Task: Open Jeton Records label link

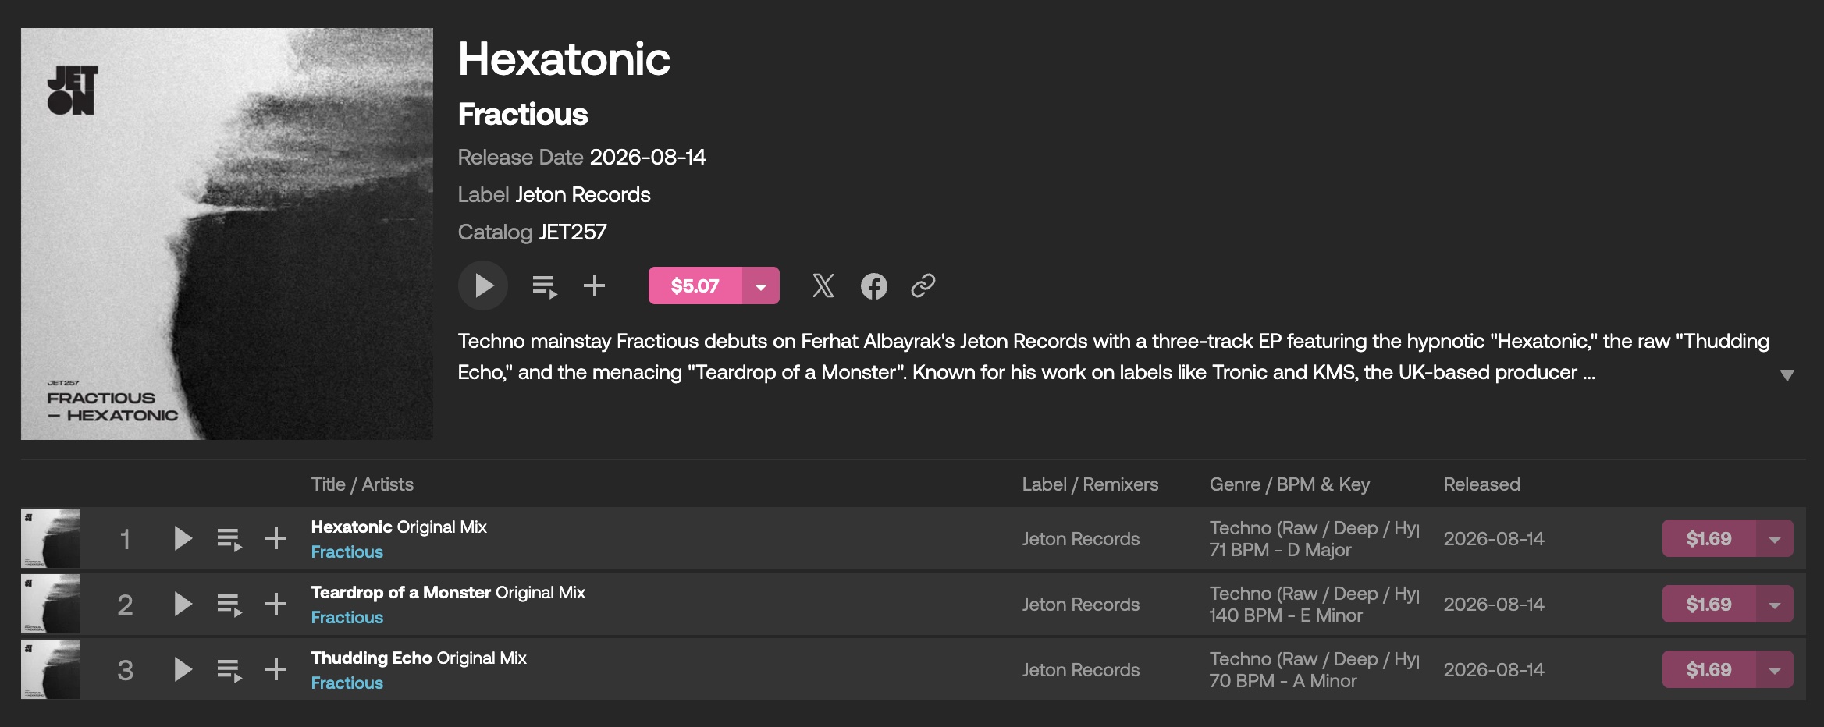Action: (582, 194)
